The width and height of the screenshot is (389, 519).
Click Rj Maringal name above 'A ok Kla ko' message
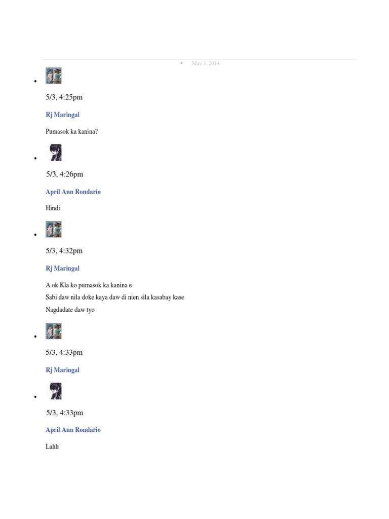coord(62,269)
